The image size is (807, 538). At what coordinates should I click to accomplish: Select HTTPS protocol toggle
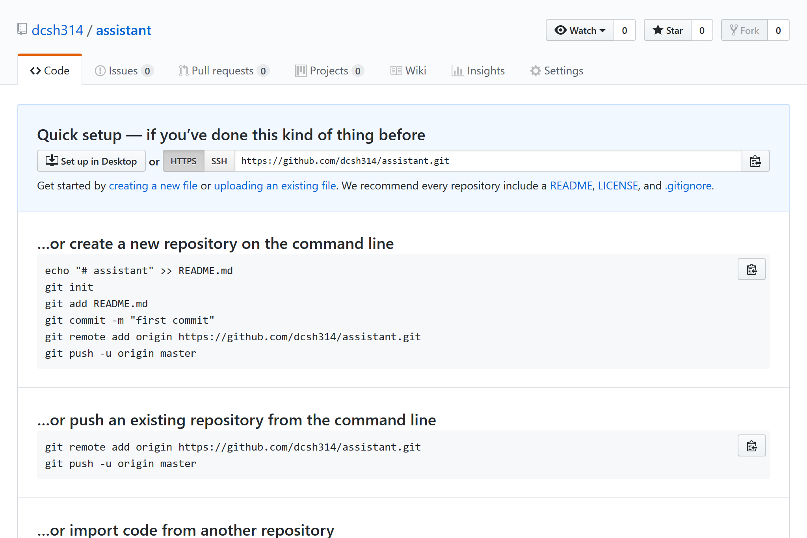click(x=183, y=161)
